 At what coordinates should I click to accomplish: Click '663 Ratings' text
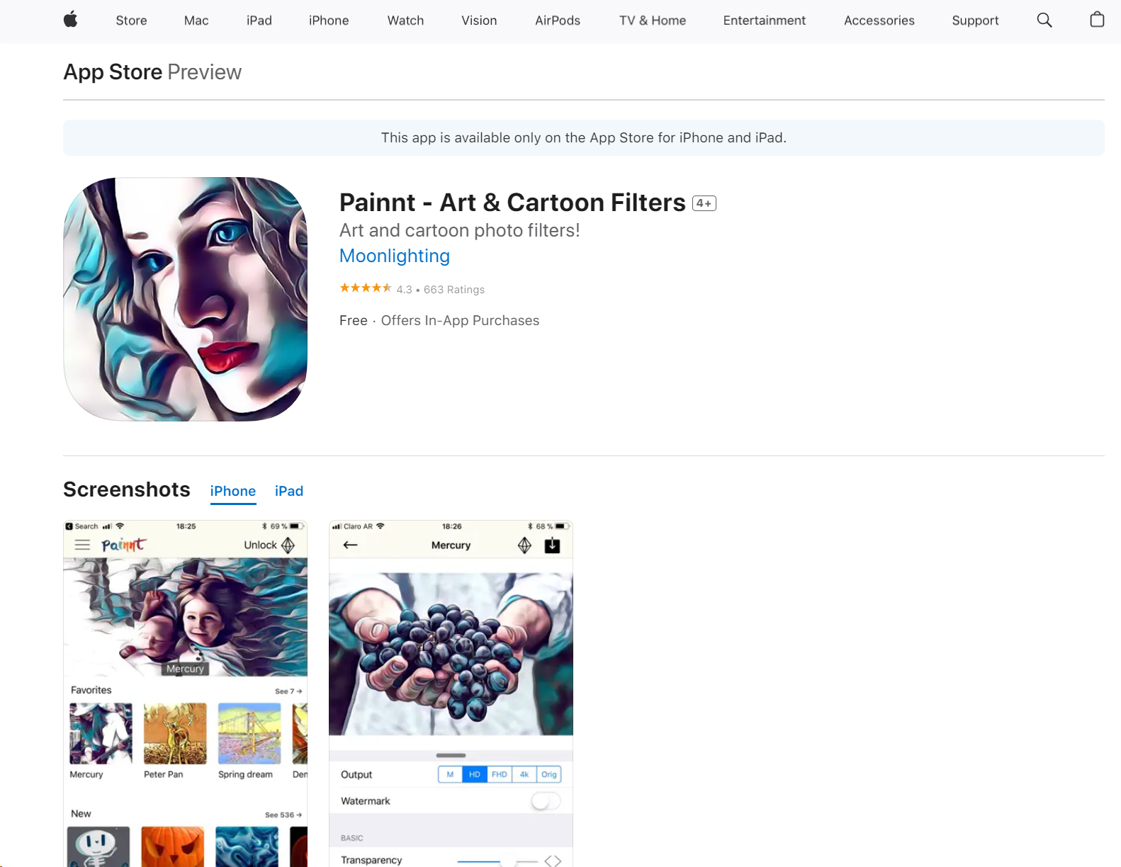(454, 290)
